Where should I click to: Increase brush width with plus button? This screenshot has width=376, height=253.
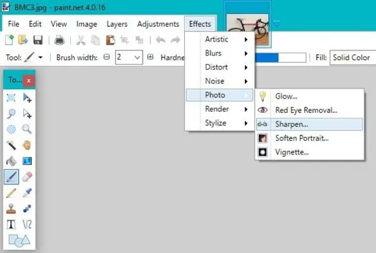(x=150, y=57)
